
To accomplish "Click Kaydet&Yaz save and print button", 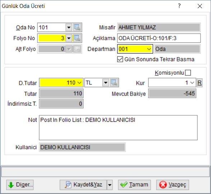I will pos(83,185).
